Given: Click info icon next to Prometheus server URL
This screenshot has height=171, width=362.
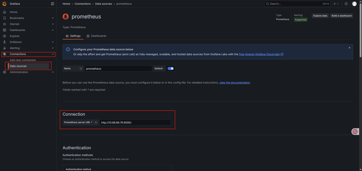Looking at the screenshot, I should coord(96,122).
